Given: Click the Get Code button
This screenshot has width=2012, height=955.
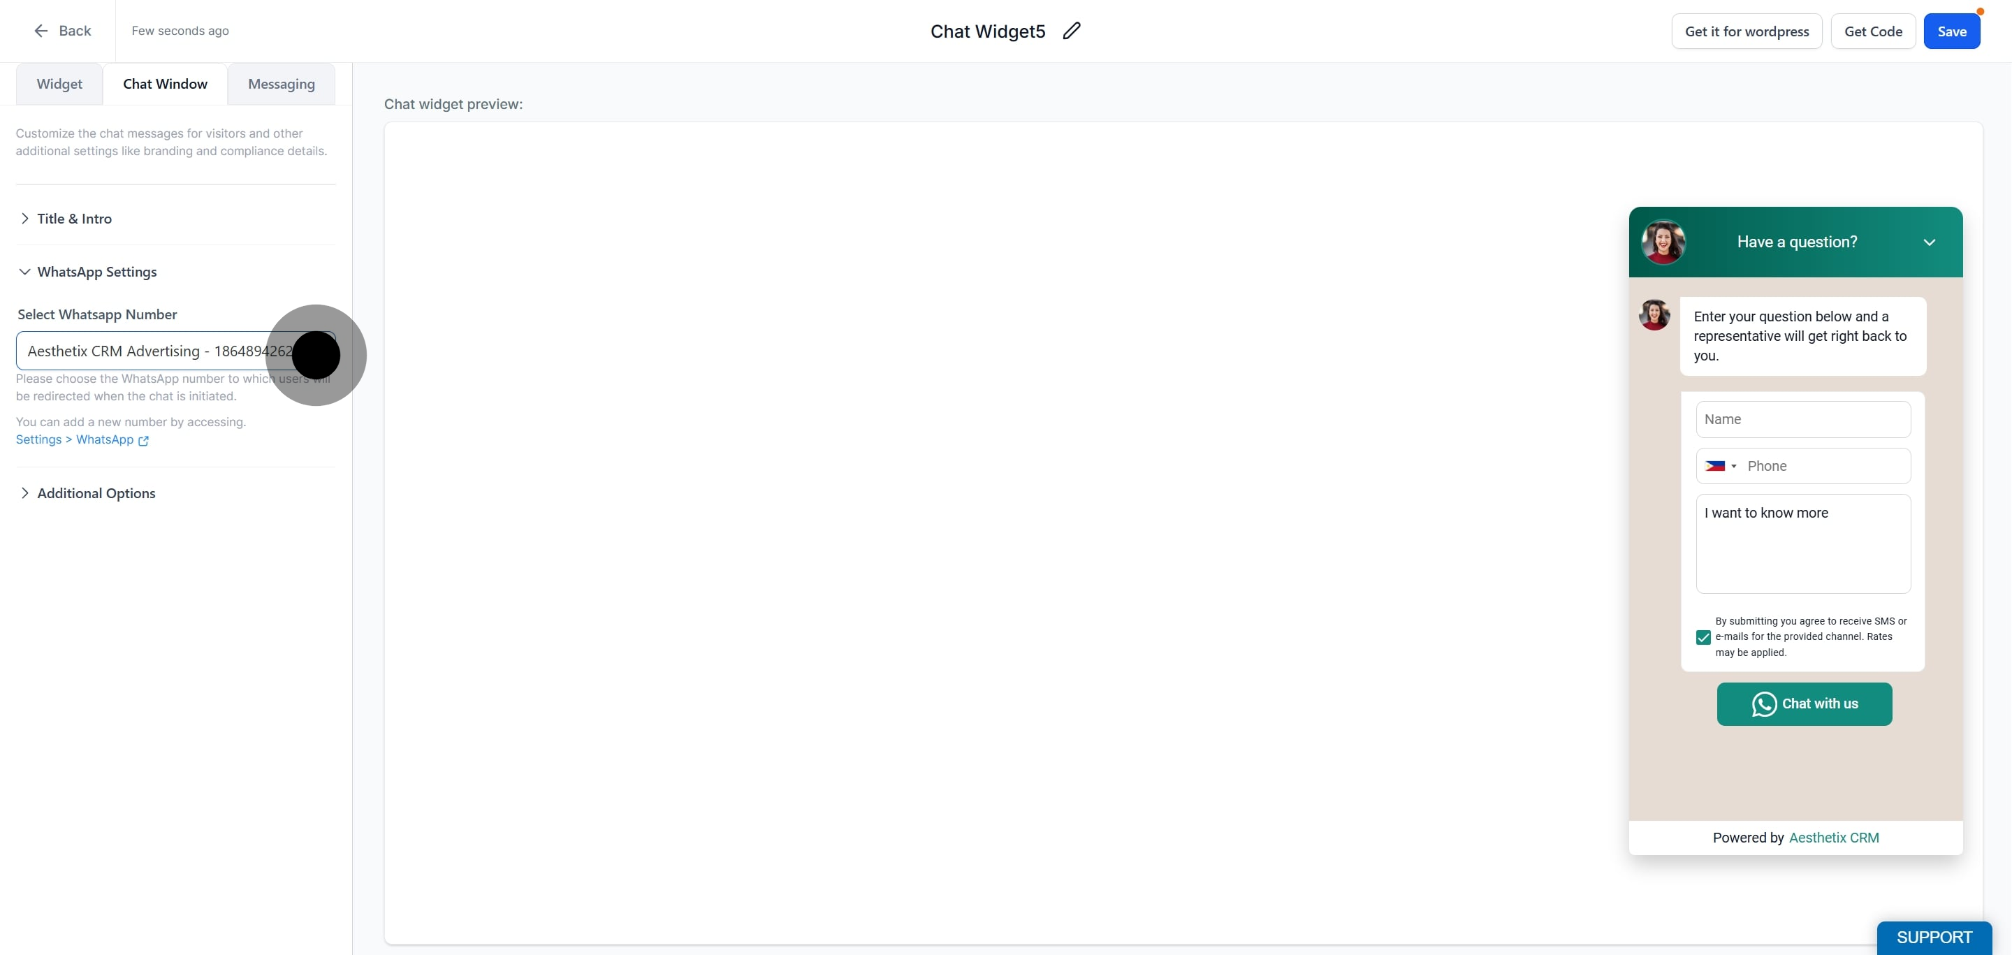Looking at the screenshot, I should [x=1873, y=31].
